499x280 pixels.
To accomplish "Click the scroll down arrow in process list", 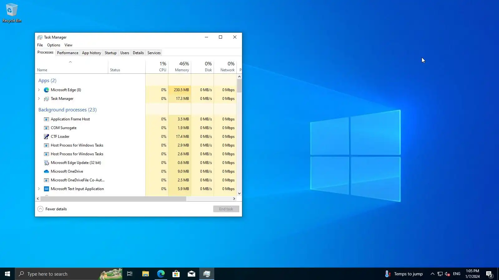I will click(239, 194).
